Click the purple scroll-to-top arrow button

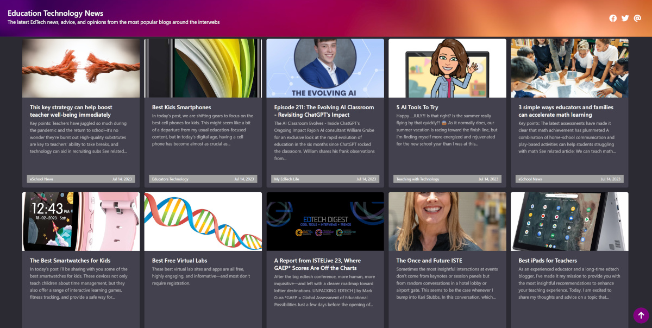(x=641, y=316)
